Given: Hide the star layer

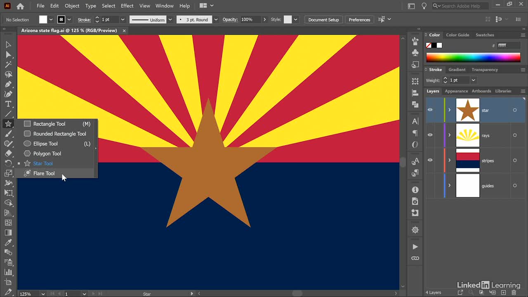Looking at the screenshot, I should click(x=430, y=110).
